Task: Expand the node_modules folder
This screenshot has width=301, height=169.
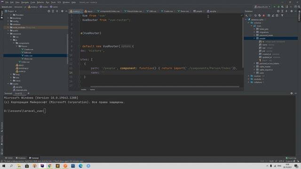Action: [x=8, y=27]
